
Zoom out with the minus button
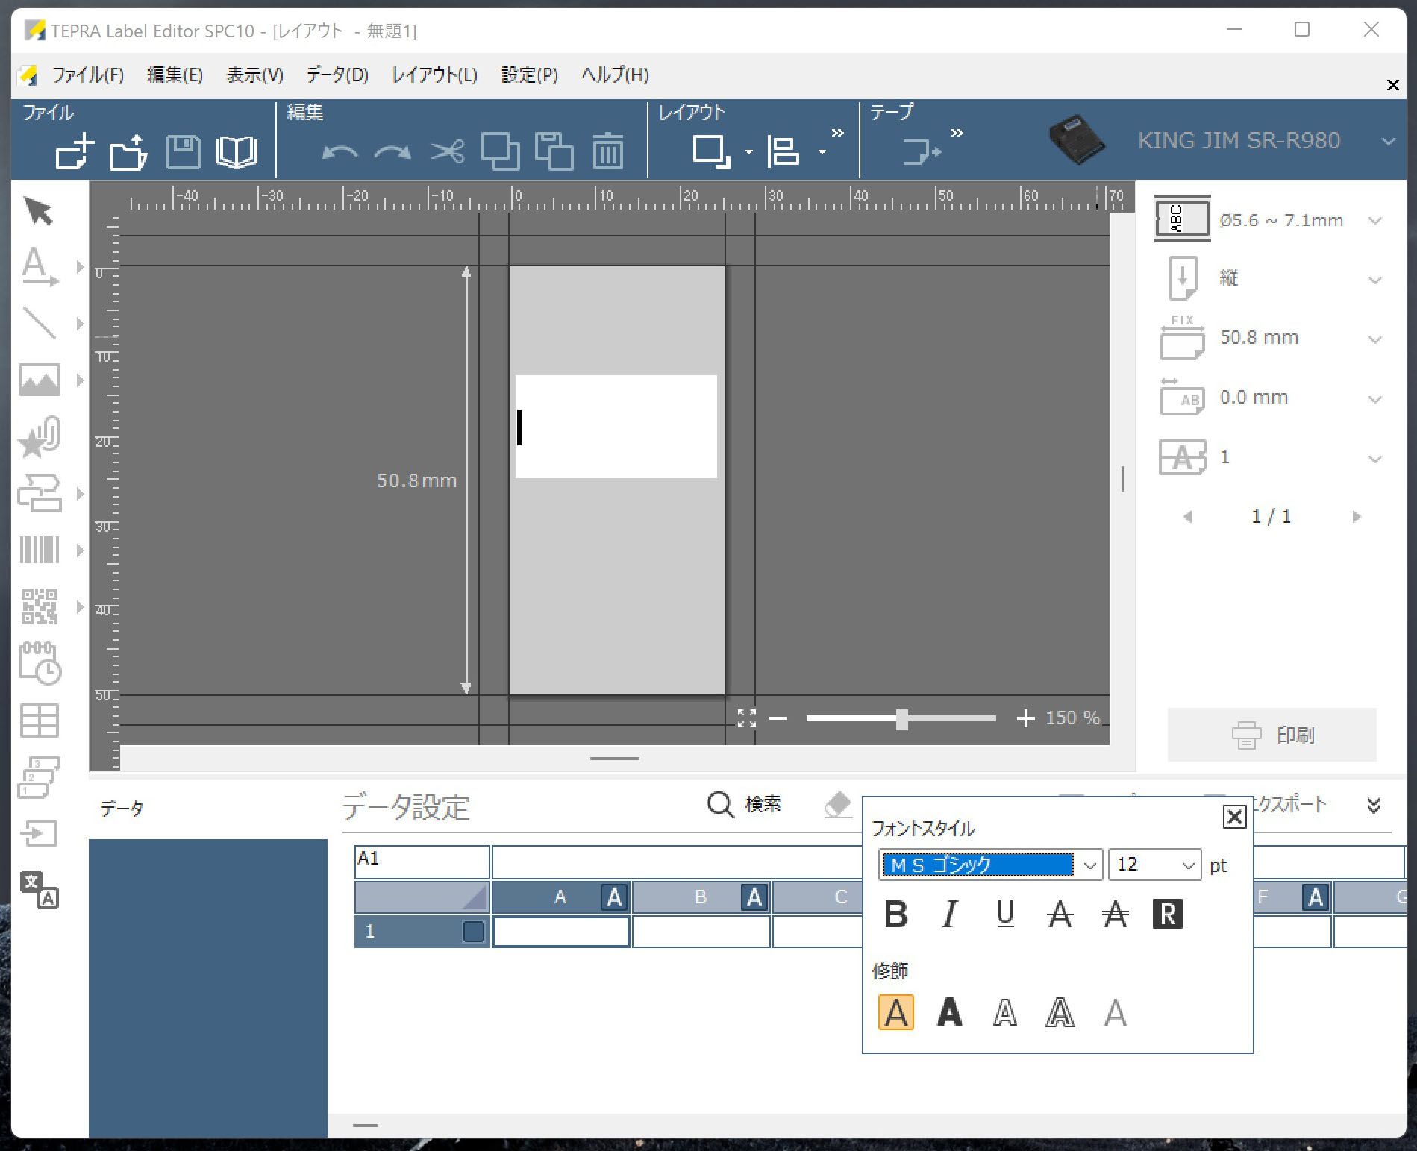pos(778,718)
